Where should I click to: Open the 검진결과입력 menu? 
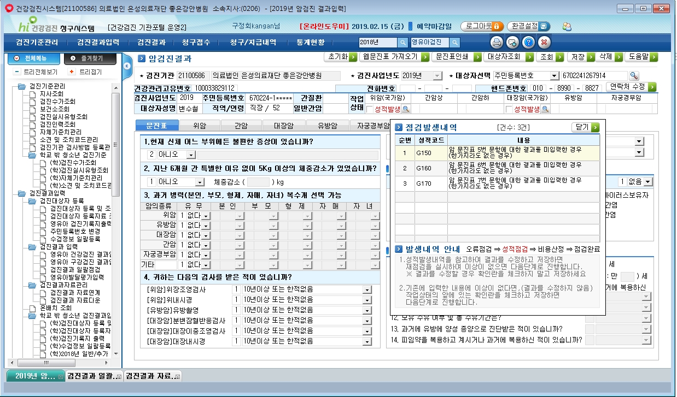(98, 43)
